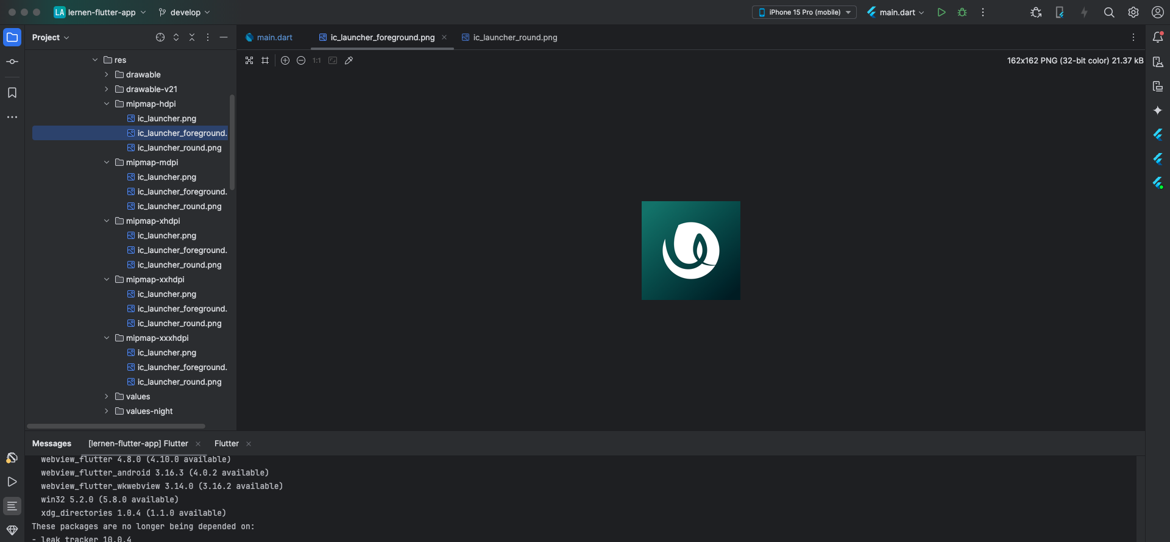Open more run actions menu
Screen dimensions: 1170x542
(983, 12)
